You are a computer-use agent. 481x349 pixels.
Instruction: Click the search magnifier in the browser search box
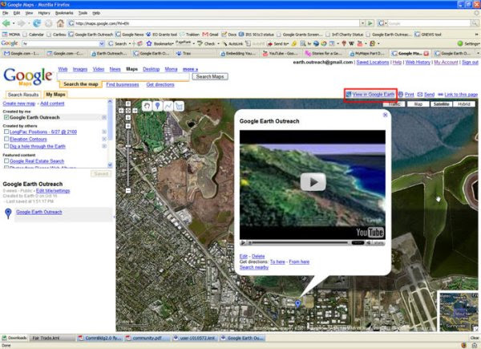click(475, 23)
